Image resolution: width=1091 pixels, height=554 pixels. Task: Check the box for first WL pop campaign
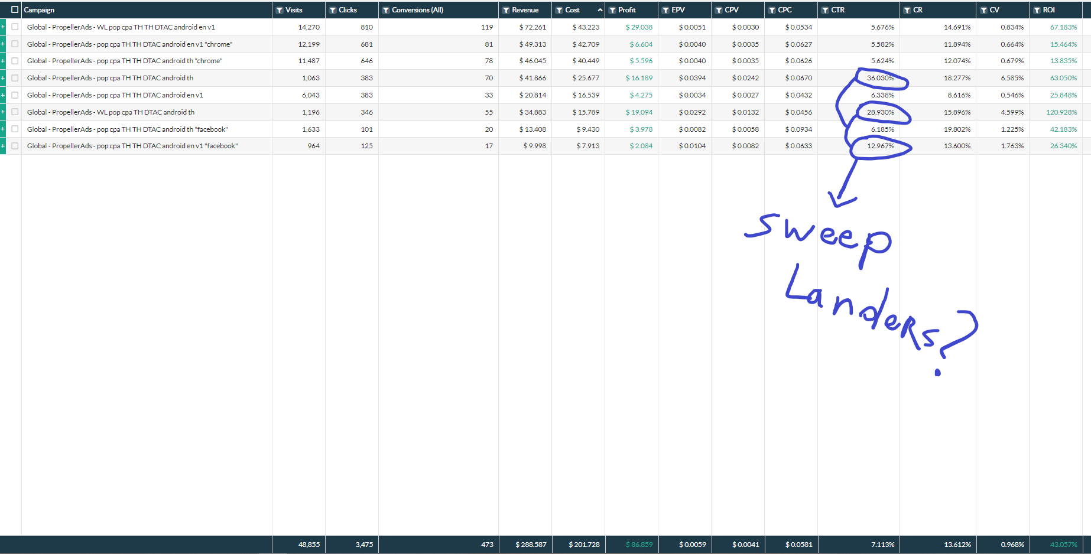[x=15, y=27]
